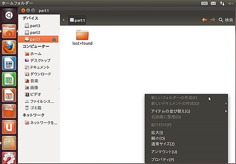Go back with the left arrow
Viewport: 236px width, 164px height.
pyautogui.click(x=205, y=20)
